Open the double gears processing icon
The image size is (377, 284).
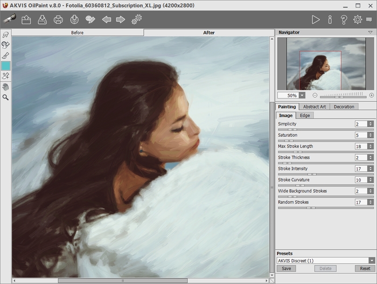pos(137,19)
